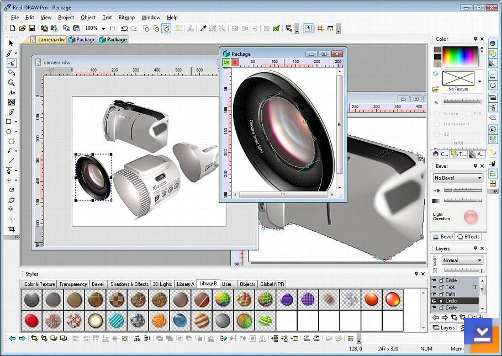Enable the Transparent checkbox in the Color panel
The height and width of the screenshot is (356, 502).
click(437, 124)
